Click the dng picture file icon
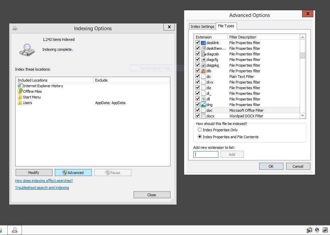The image size is (330, 235). click(203, 105)
